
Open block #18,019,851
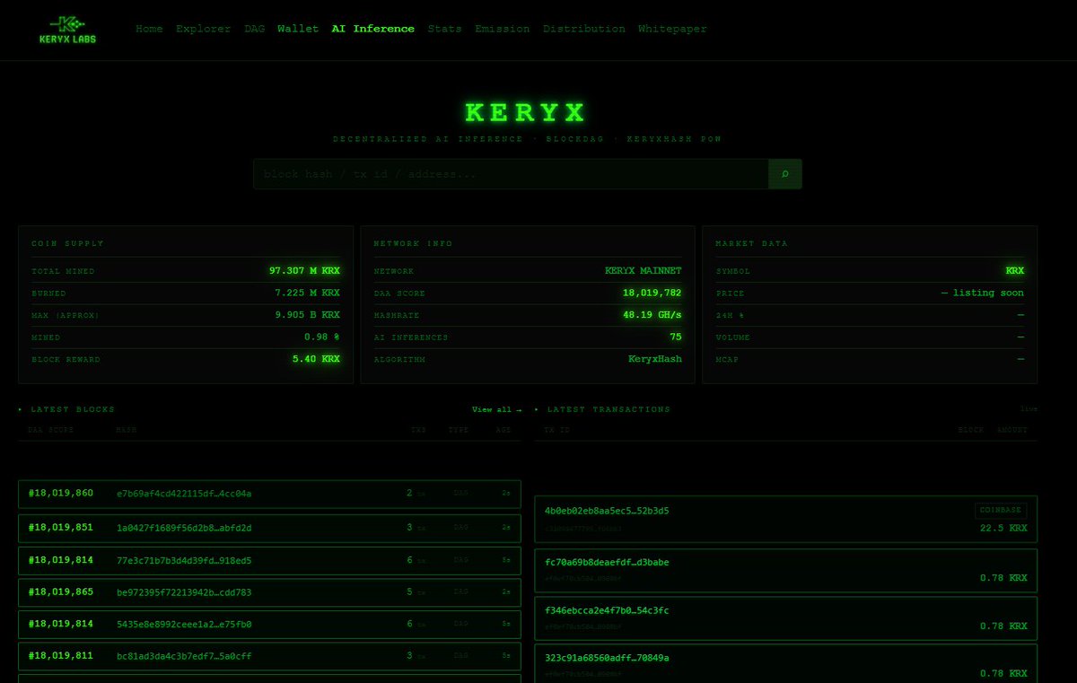60,528
